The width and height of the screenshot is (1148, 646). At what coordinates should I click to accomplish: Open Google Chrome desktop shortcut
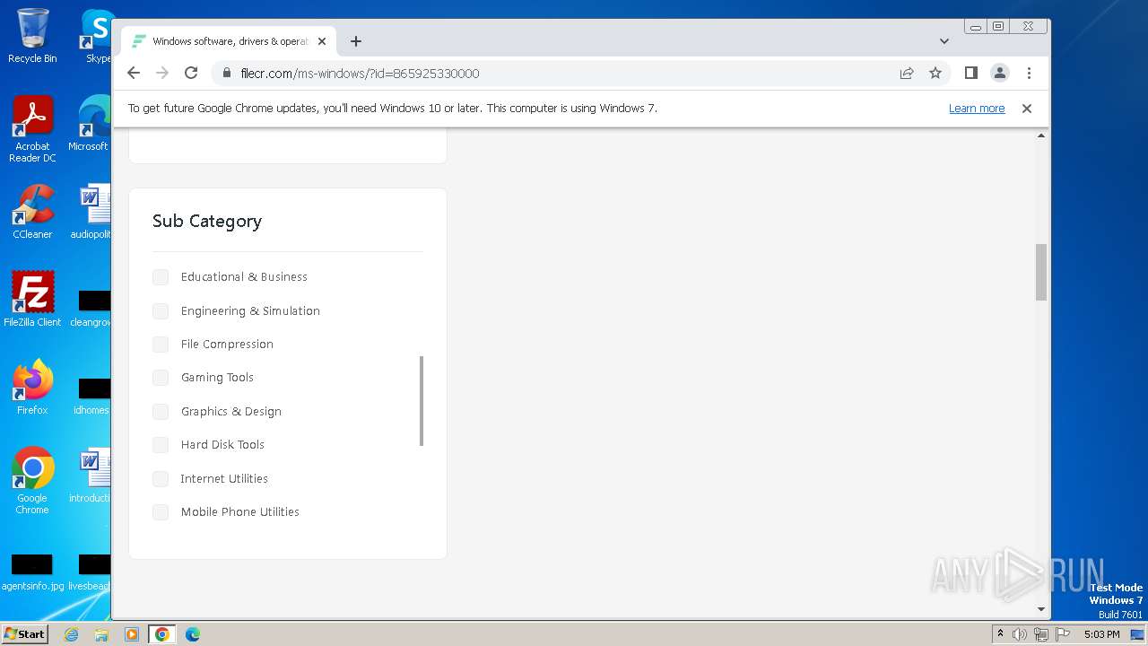pos(32,481)
